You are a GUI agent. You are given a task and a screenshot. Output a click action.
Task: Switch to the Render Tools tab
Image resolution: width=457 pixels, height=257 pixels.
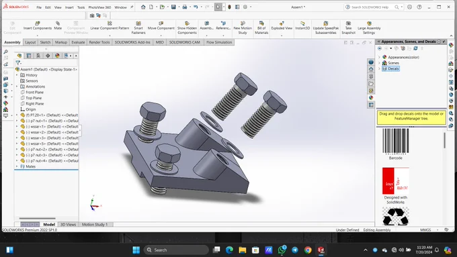point(99,42)
